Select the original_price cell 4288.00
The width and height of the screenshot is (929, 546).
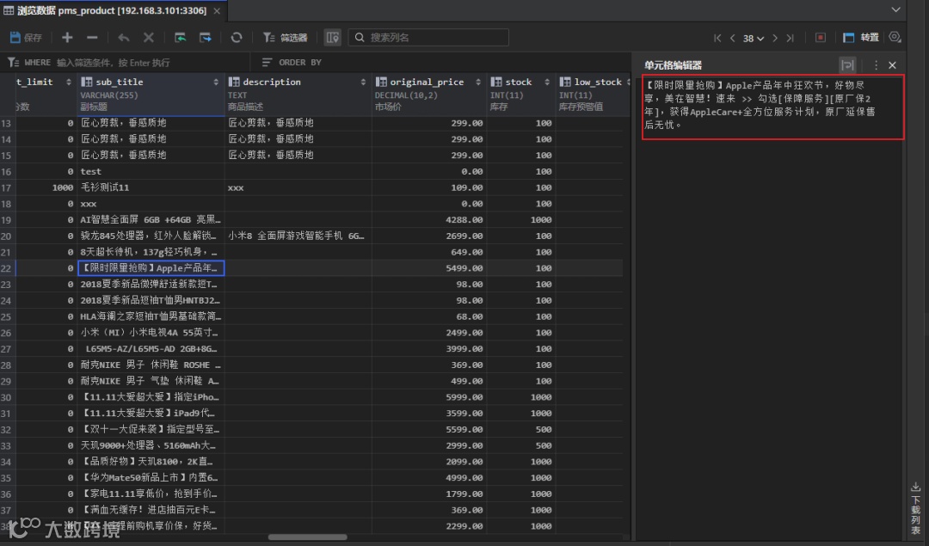pyautogui.click(x=429, y=220)
